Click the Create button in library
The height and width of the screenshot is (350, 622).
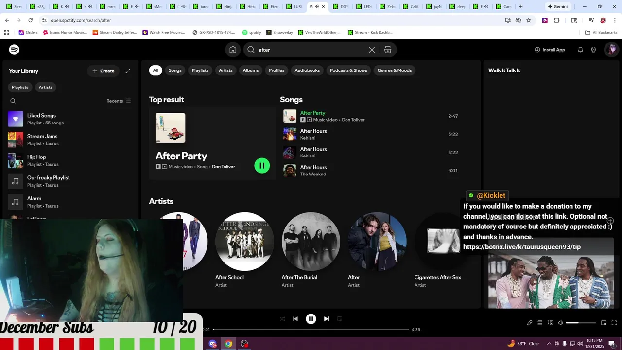(x=103, y=71)
